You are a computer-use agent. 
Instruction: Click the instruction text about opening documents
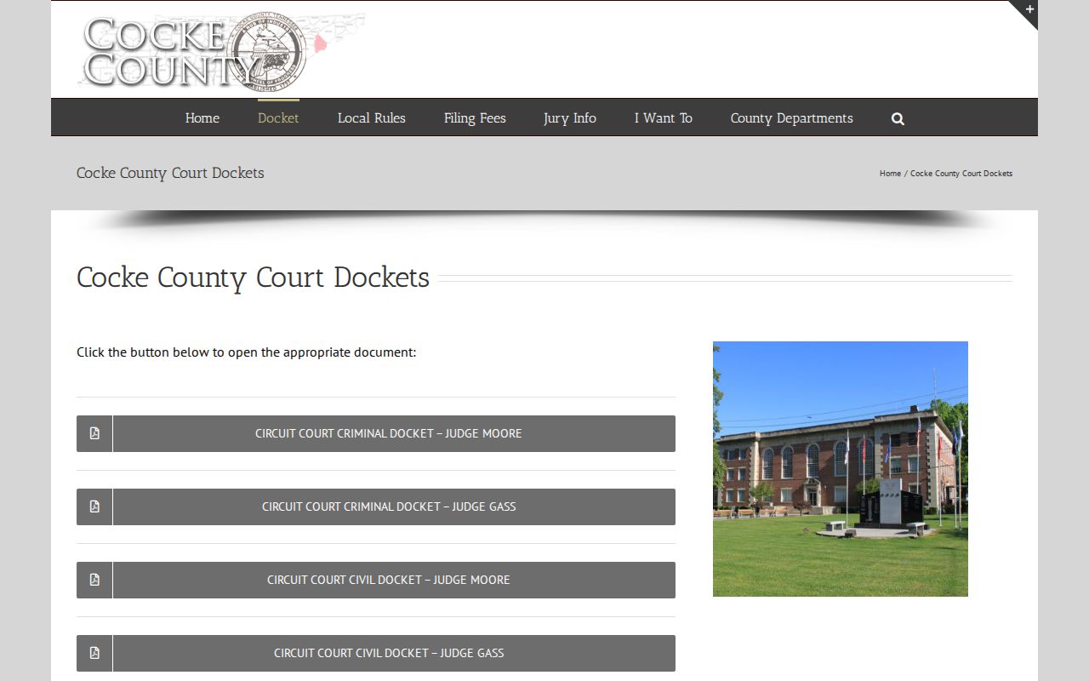(x=247, y=352)
